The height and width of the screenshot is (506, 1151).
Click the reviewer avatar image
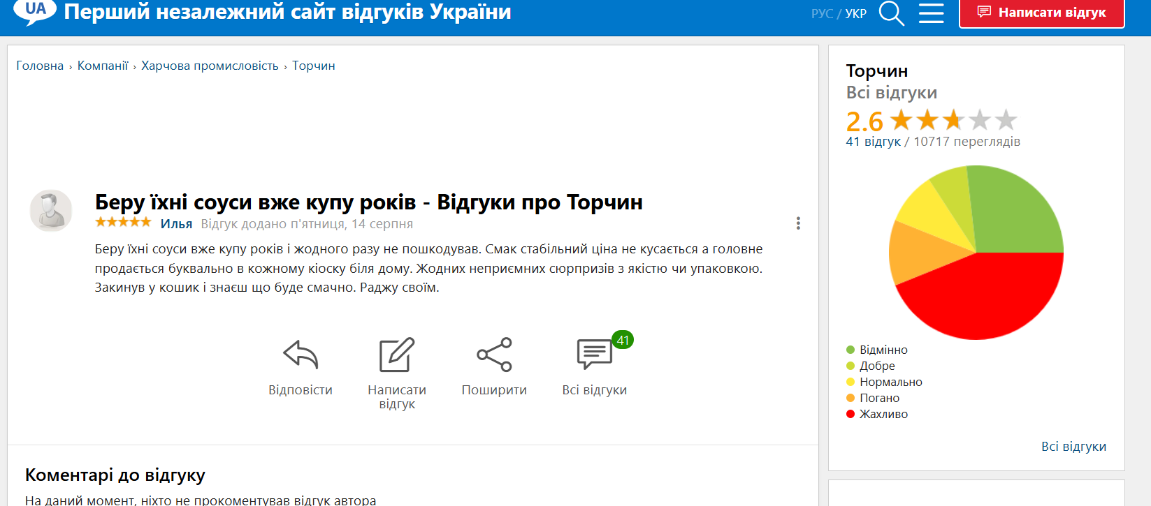(x=51, y=210)
